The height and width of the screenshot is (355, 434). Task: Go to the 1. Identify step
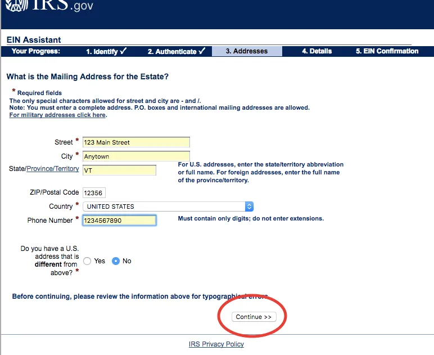tap(106, 51)
